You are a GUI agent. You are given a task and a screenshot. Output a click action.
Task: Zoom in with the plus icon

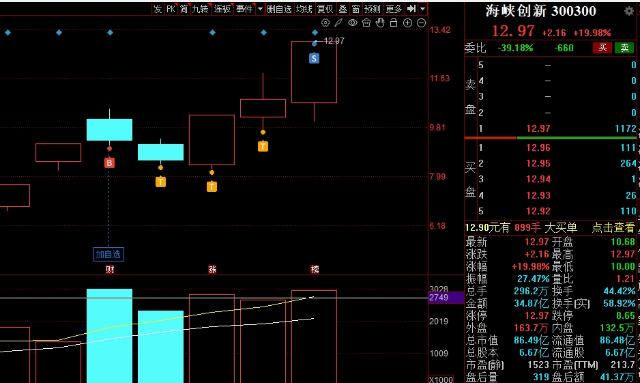407,23
